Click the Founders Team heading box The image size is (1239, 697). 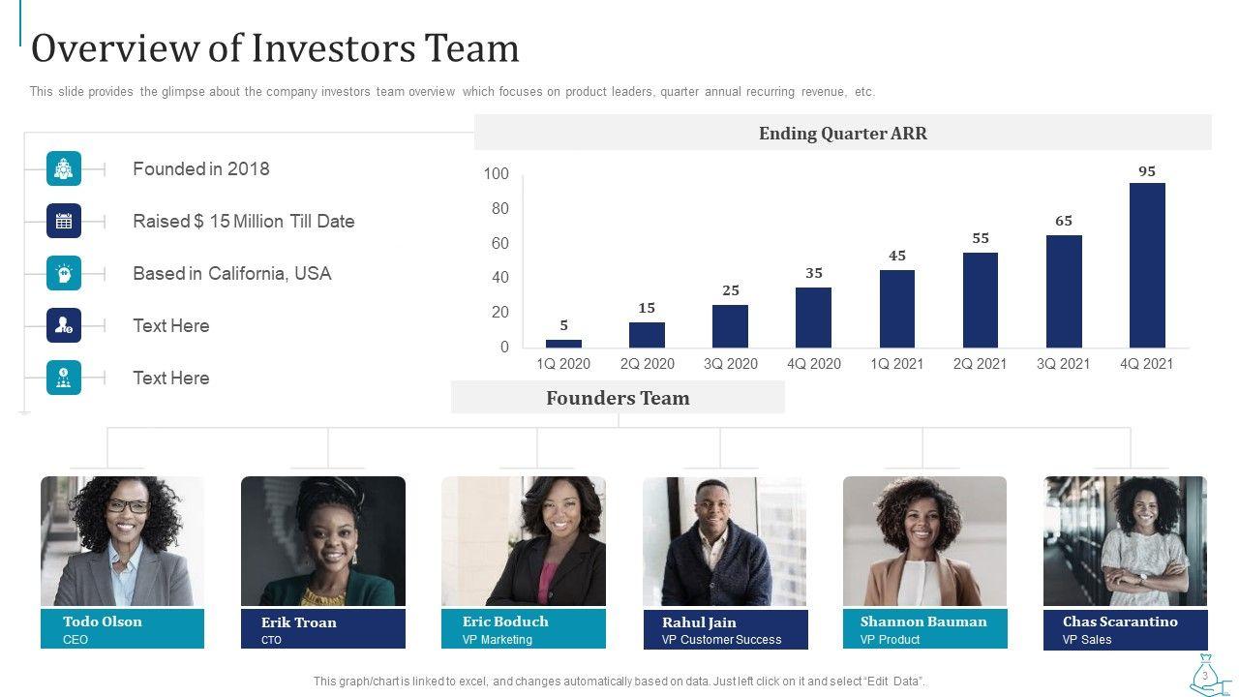[x=618, y=398]
